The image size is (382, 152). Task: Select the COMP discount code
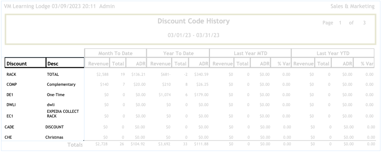(x=11, y=85)
